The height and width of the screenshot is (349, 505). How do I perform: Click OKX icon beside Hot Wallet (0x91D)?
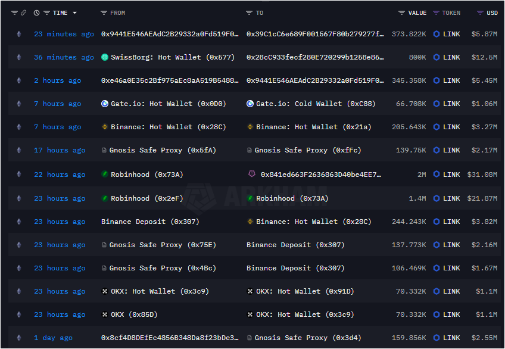pos(250,291)
